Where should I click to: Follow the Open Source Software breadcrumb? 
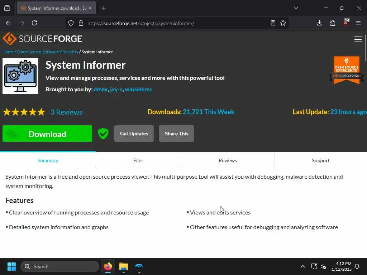pos(38,52)
